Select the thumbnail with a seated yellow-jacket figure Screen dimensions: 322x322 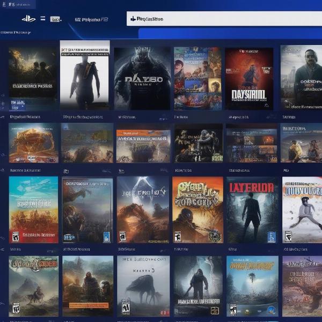[x=301, y=143]
